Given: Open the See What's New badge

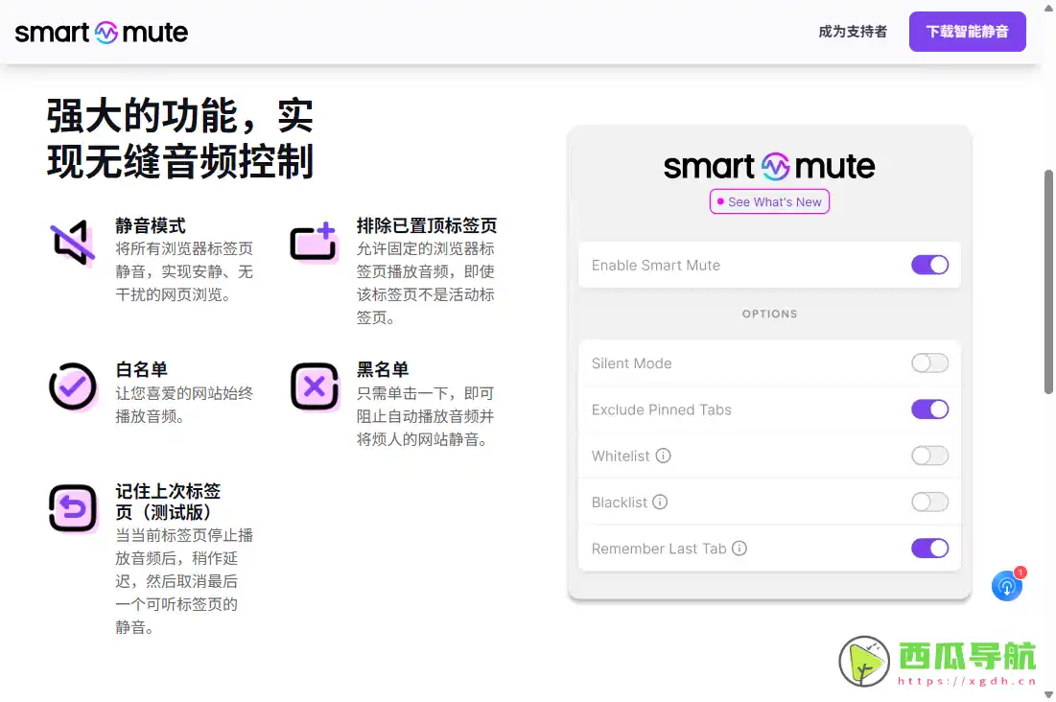Looking at the screenshot, I should click(x=769, y=201).
